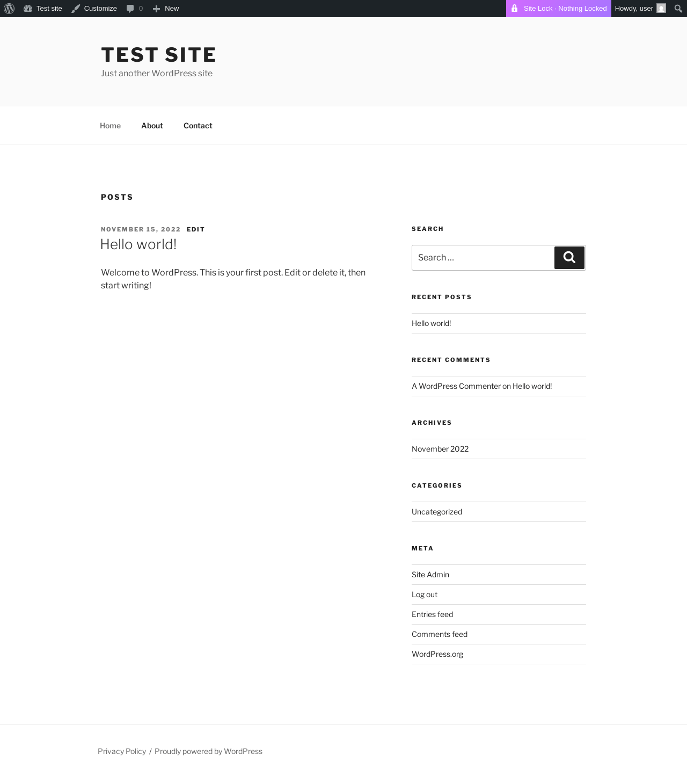The image size is (687, 776).
Task: Open the November 2022 archive link
Action: tap(440, 449)
